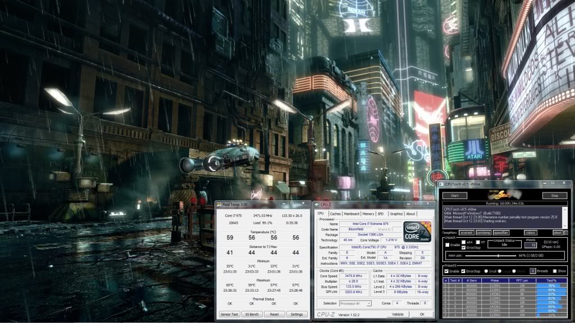
Task: Switch to the CPU tab in CPU-Z
Action: point(321,214)
